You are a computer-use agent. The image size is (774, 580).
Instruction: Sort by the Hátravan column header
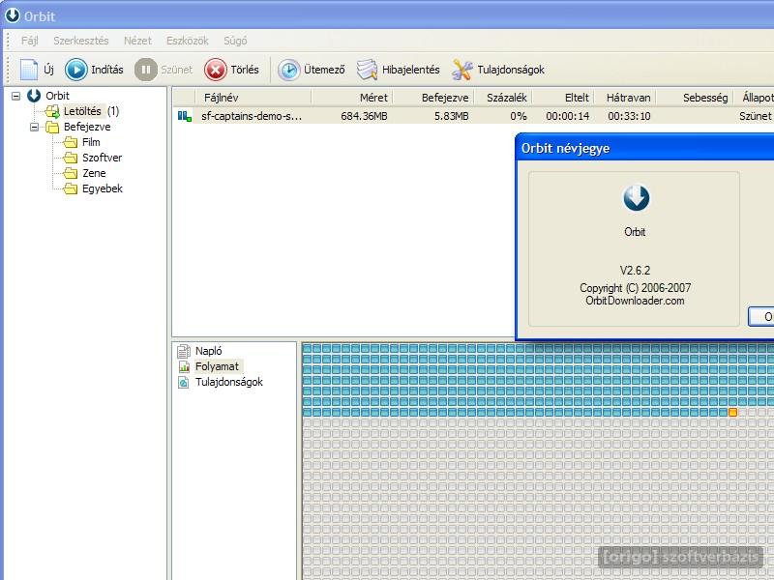(625, 98)
